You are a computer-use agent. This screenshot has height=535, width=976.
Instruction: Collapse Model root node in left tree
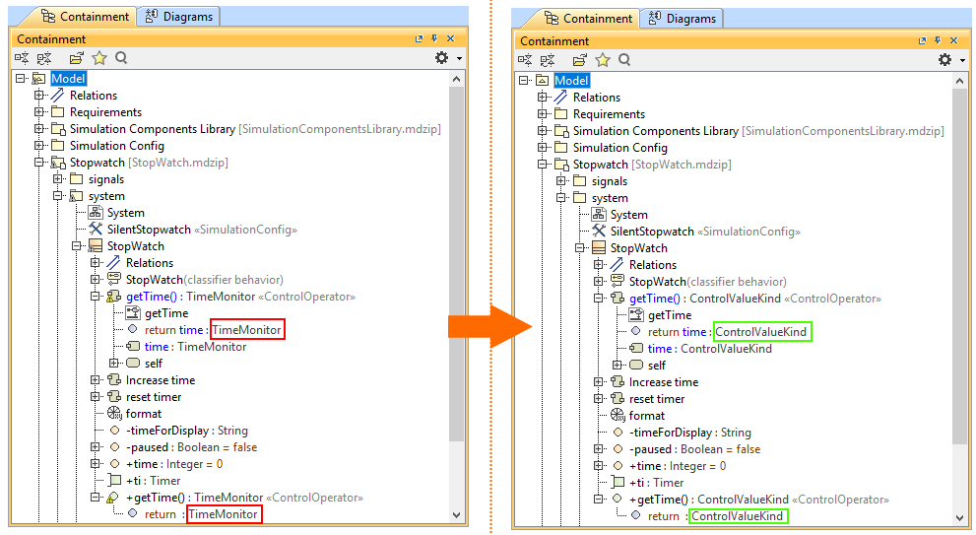pyautogui.click(x=21, y=79)
